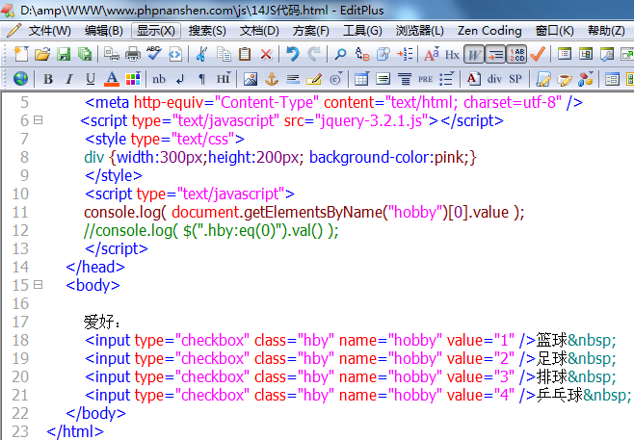The image size is (634, 440).
Task: Go to line number tool
Action: (405, 54)
